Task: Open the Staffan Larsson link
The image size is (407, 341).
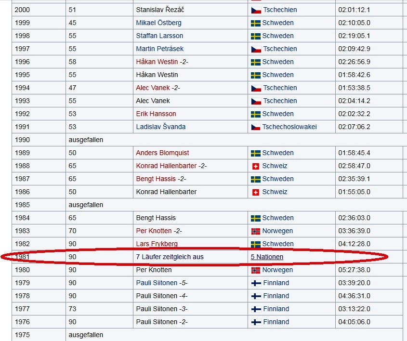Action: [x=159, y=36]
